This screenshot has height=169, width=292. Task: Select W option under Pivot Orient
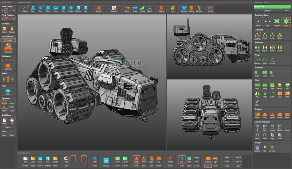2,10
